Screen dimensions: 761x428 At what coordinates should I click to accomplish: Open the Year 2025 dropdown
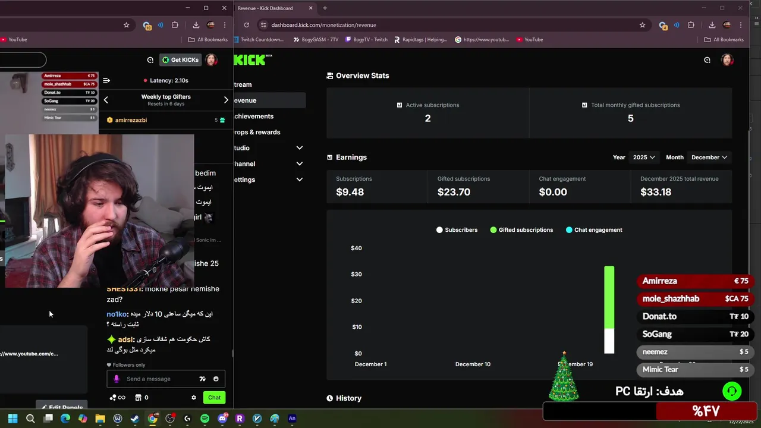point(644,158)
